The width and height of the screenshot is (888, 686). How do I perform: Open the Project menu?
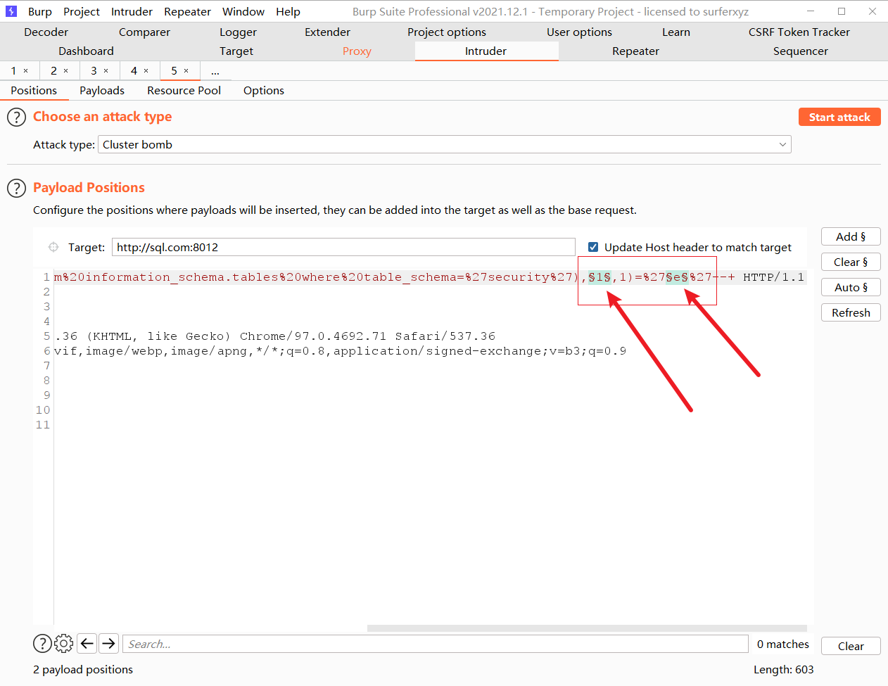click(82, 12)
